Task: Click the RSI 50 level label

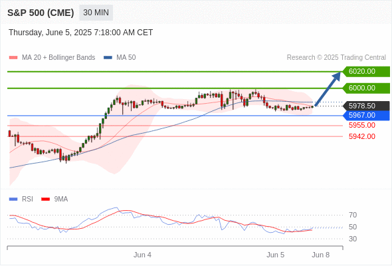Action: point(353,227)
